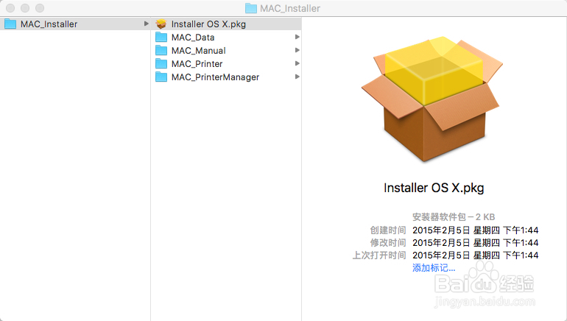567x321 pixels.
Task: Select Installer OS X.pkg file name in list
Action: tap(208, 24)
